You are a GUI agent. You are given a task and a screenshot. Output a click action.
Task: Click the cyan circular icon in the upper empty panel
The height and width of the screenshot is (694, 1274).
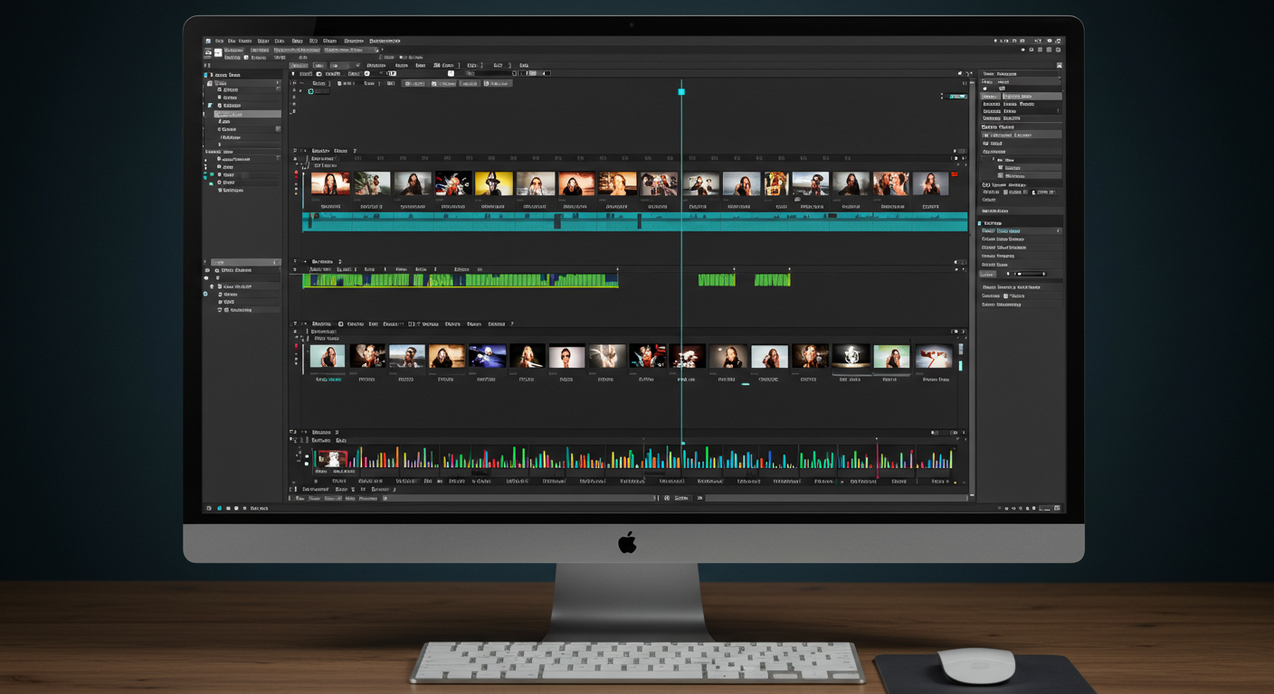pos(311,91)
